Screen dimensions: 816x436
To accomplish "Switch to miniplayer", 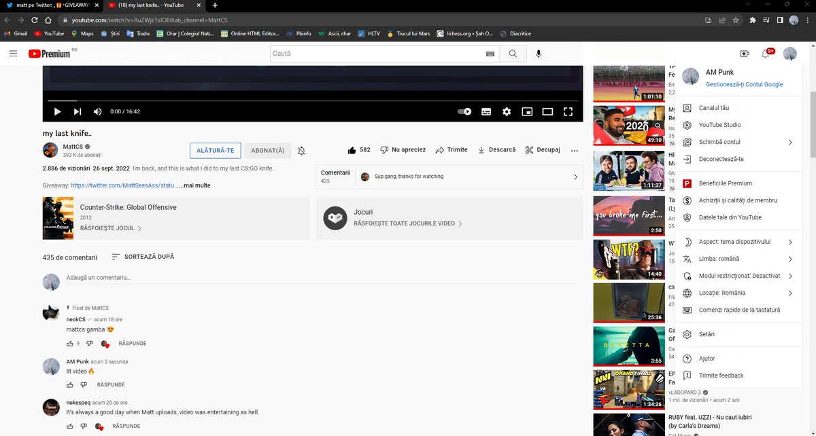I will (x=527, y=111).
